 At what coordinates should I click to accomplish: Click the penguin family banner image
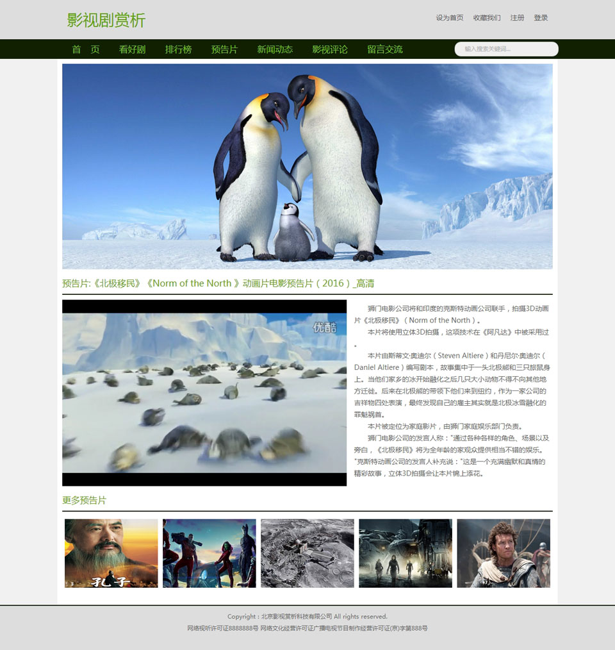pos(307,166)
